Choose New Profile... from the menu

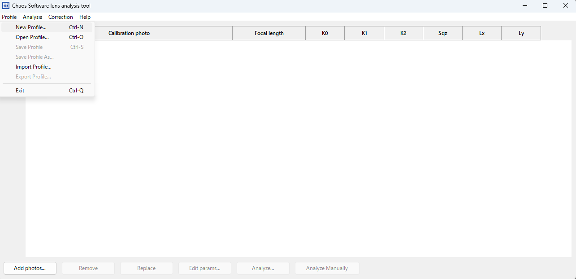pyautogui.click(x=47, y=27)
